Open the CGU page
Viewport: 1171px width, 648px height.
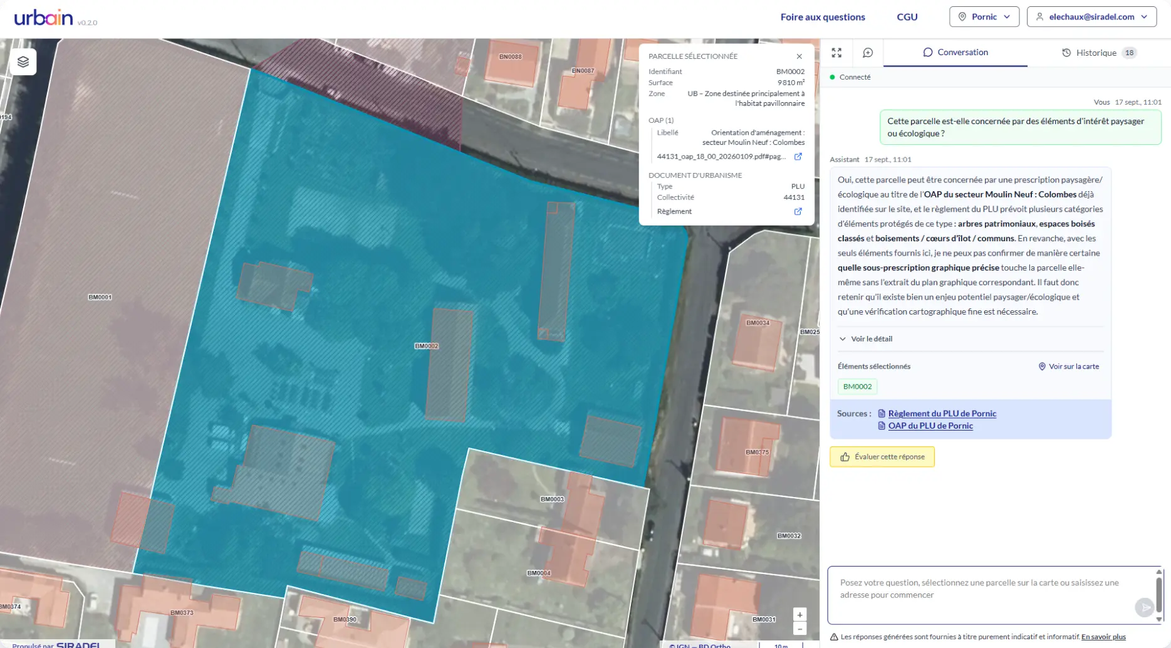pos(907,17)
